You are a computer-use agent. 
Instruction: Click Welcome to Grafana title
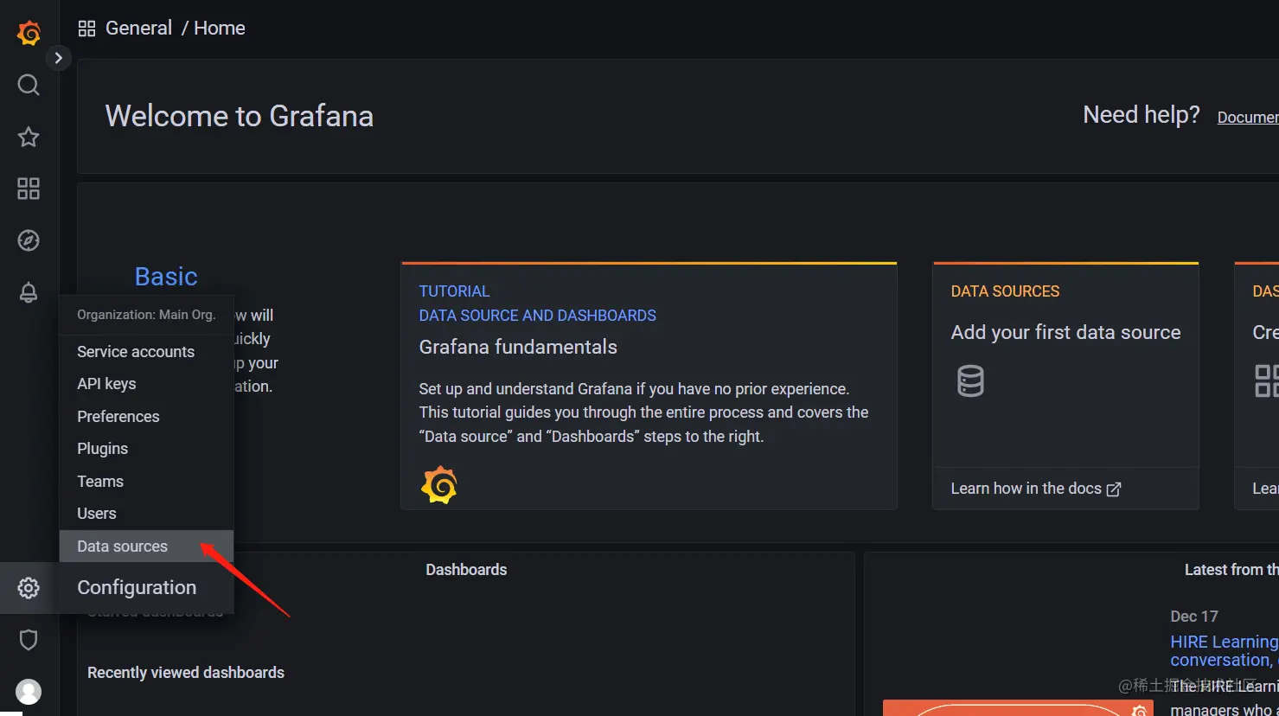240,116
